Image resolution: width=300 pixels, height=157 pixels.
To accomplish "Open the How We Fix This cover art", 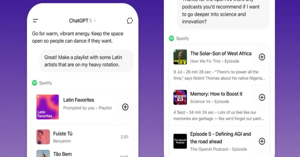I will click(x=180, y=57).
